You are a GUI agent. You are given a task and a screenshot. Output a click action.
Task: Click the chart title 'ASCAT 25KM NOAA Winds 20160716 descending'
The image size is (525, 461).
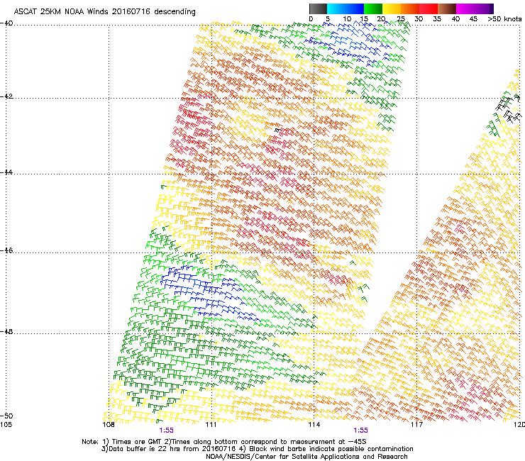[104, 11]
